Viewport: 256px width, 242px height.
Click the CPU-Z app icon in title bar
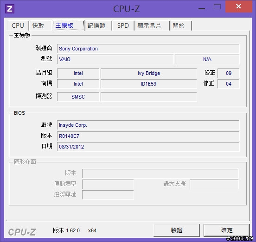10,9
